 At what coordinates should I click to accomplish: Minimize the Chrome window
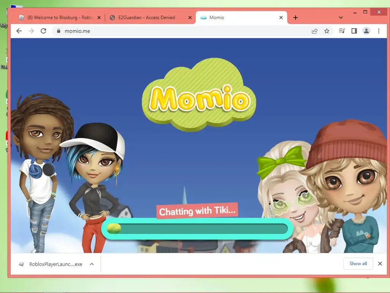(x=355, y=12)
